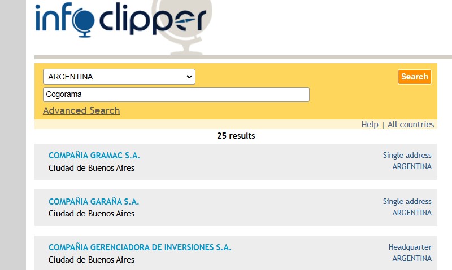Image resolution: width=452 pixels, height=270 pixels.
Task: Open the Help link
Action: tap(370, 125)
